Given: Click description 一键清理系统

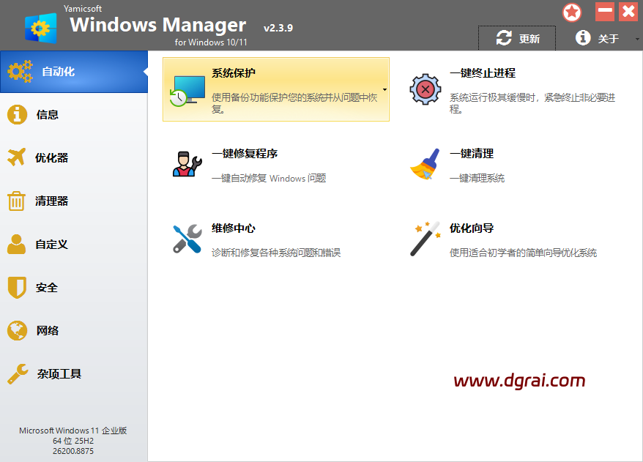Looking at the screenshot, I should coord(477,178).
